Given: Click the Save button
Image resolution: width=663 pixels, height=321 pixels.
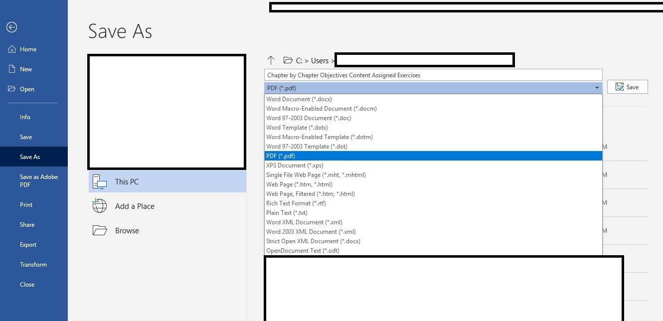Looking at the screenshot, I should click(x=627, y=87).
